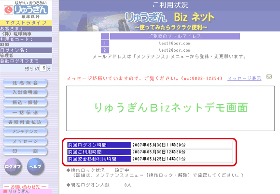
Task: Click the auto-logoff minutes field
Action: 43,68
